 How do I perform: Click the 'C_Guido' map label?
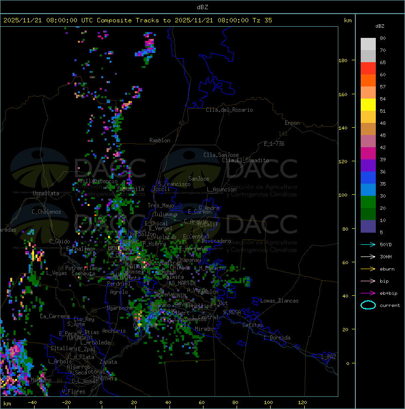coord(59,241)
